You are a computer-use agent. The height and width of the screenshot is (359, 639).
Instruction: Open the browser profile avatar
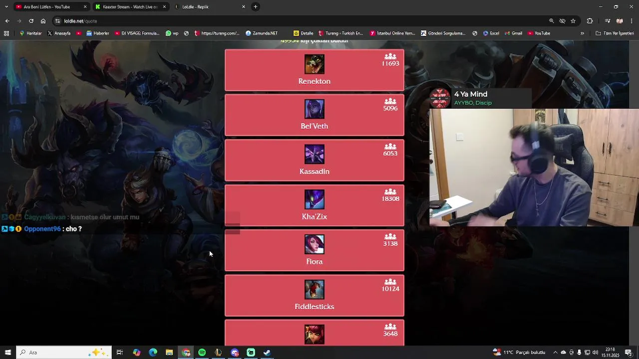[x=620, y=21]
